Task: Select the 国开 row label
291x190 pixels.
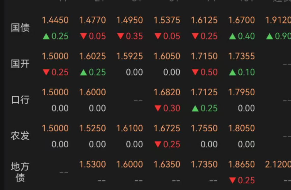Action: (20, 64)
